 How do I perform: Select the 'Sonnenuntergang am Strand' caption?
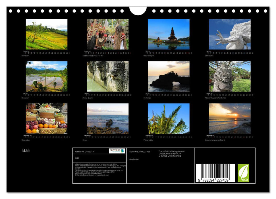tap(215, 140)
